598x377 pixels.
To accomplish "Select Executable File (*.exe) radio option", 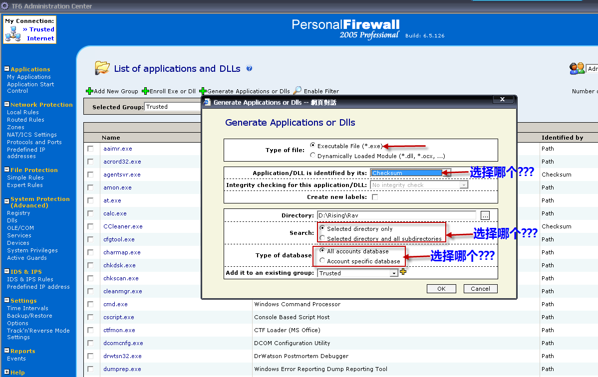I will 313,145.
